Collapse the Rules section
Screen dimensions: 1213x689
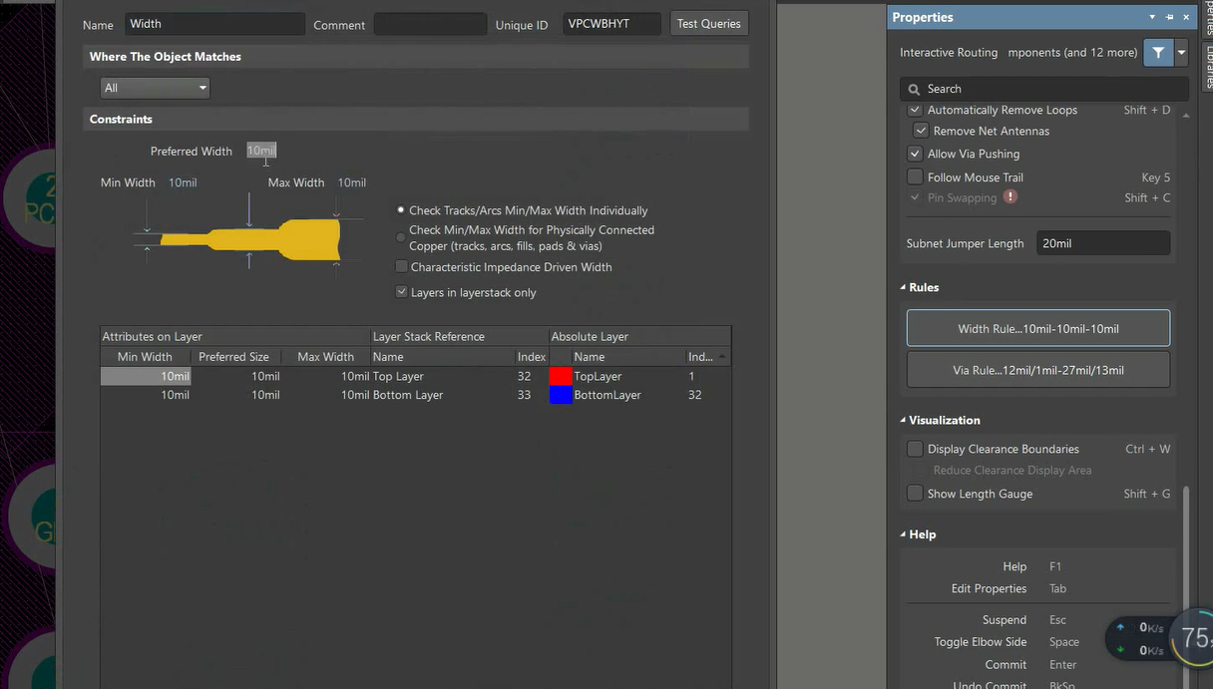pos(905,287)
